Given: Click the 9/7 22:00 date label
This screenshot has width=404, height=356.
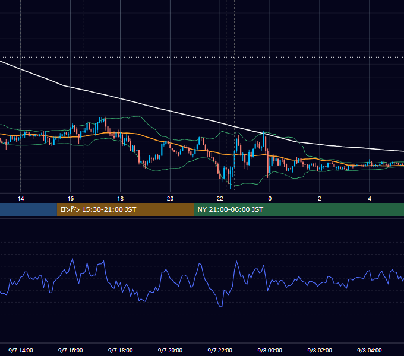Looking at the screenshot, I should (220, 350).
